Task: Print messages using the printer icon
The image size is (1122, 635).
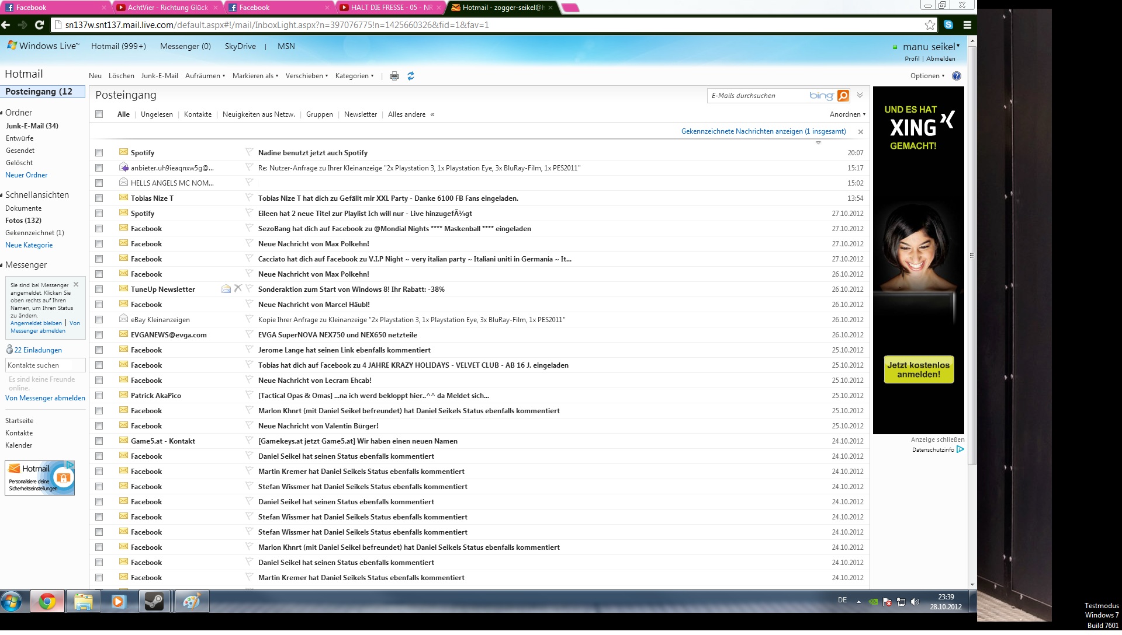Action: 394,76
